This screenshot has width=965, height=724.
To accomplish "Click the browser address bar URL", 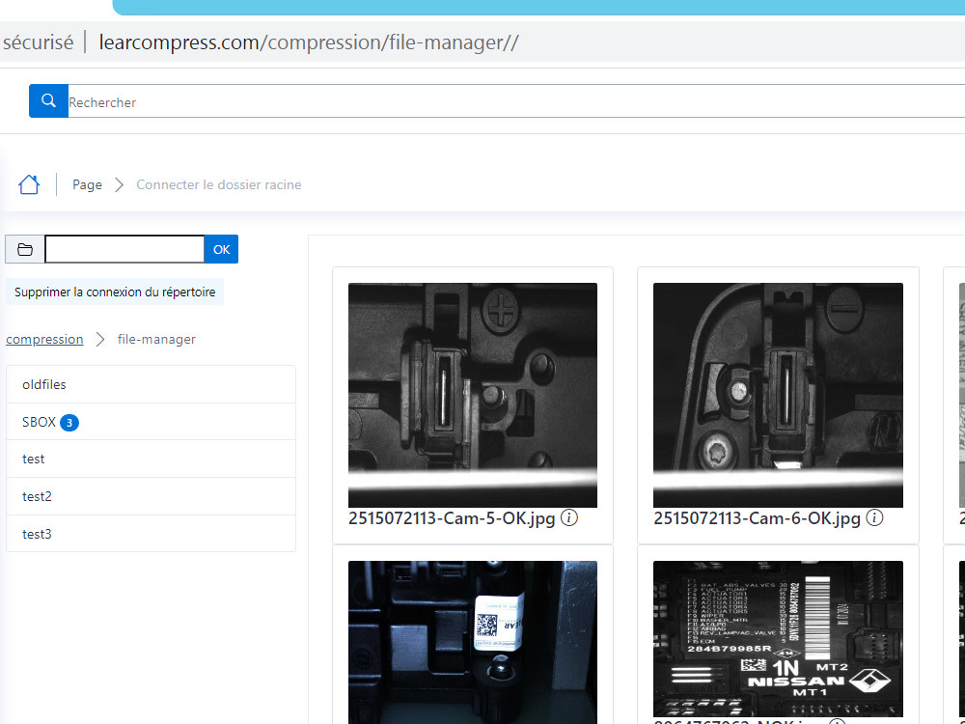I will coord(309,42).
